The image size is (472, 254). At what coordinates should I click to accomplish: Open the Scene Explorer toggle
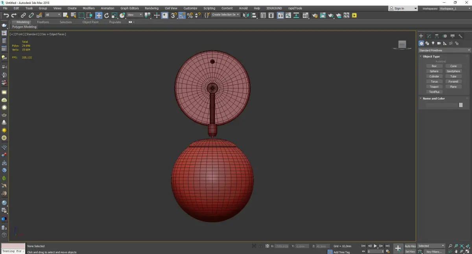[x=263, y=15]
